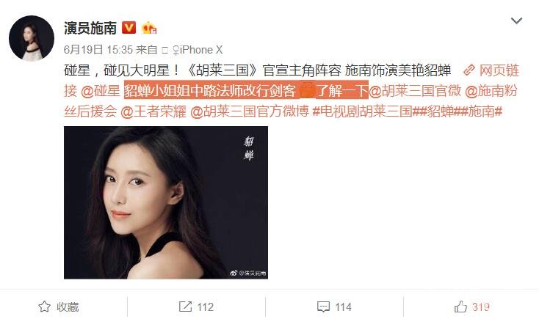Click the 6月19日 15:35 timestamp
This screenshot has width=539, height=319.
(x=98, y=50)
